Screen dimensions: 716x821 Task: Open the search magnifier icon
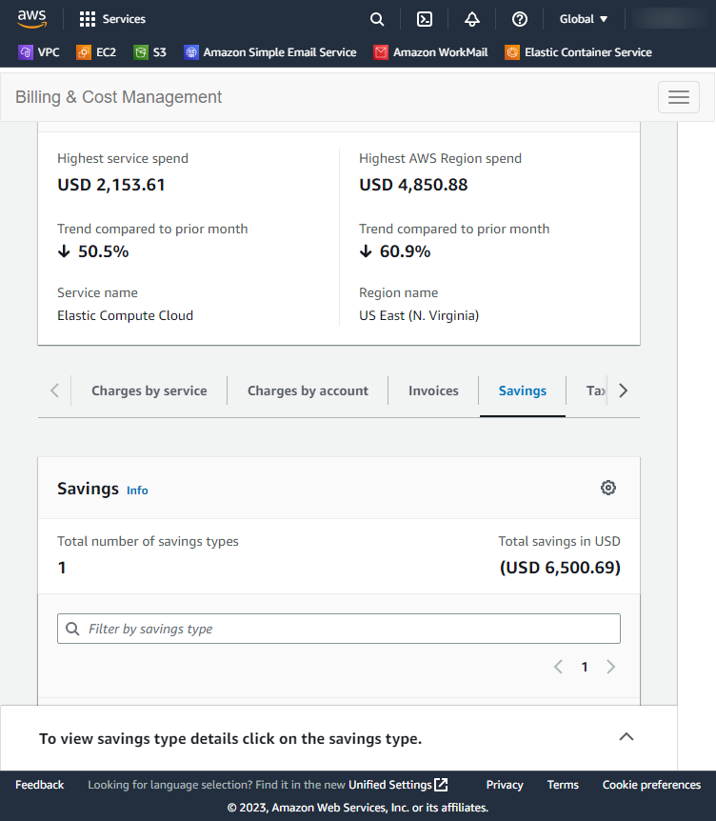click(376, 18)
